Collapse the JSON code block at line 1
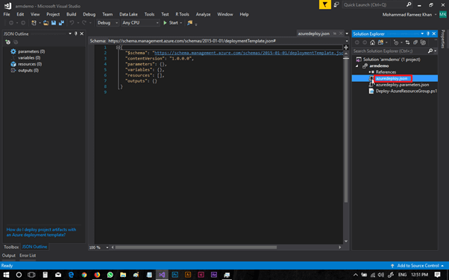The height and width of the screenshot is (280, 449). (x=118, y=47)
